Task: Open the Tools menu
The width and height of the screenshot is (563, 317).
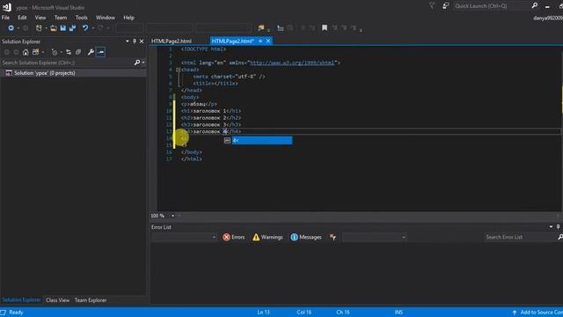Action: point(81,18)
